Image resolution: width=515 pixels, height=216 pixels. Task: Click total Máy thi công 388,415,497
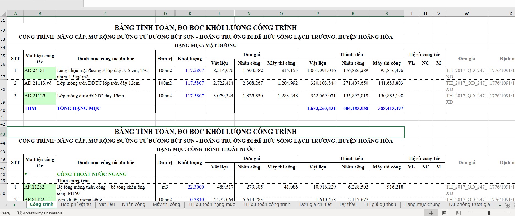387,109
